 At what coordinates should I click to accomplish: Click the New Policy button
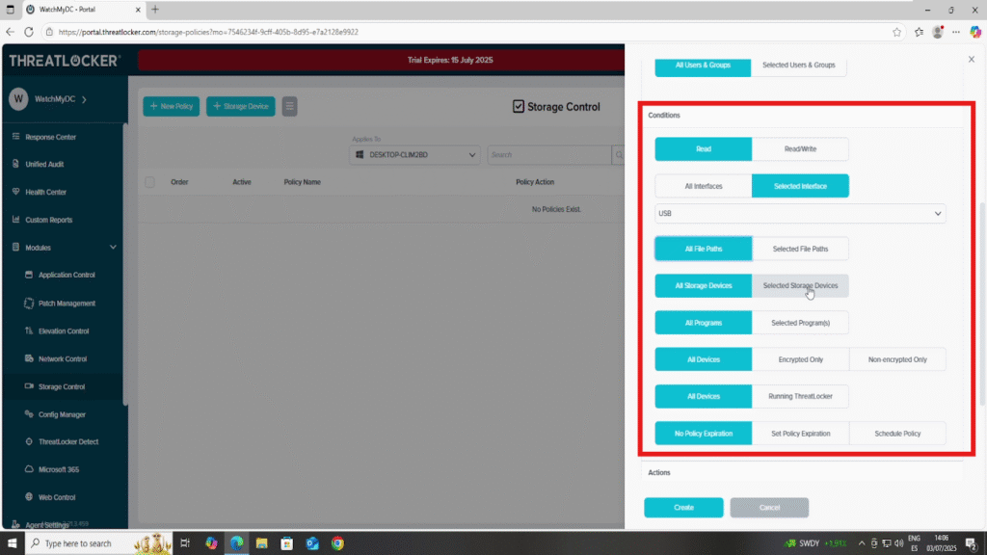172,106
